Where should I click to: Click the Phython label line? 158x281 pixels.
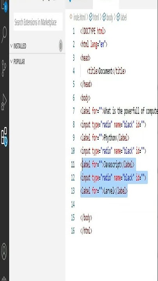point(105,138)
